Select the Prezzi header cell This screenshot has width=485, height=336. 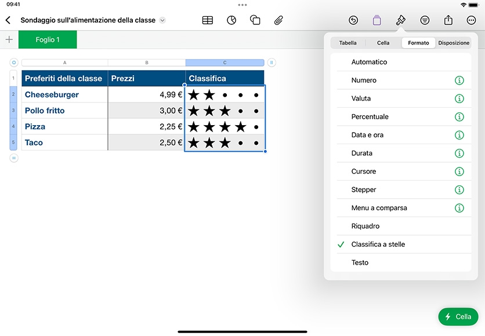click(x=147, y=78)
